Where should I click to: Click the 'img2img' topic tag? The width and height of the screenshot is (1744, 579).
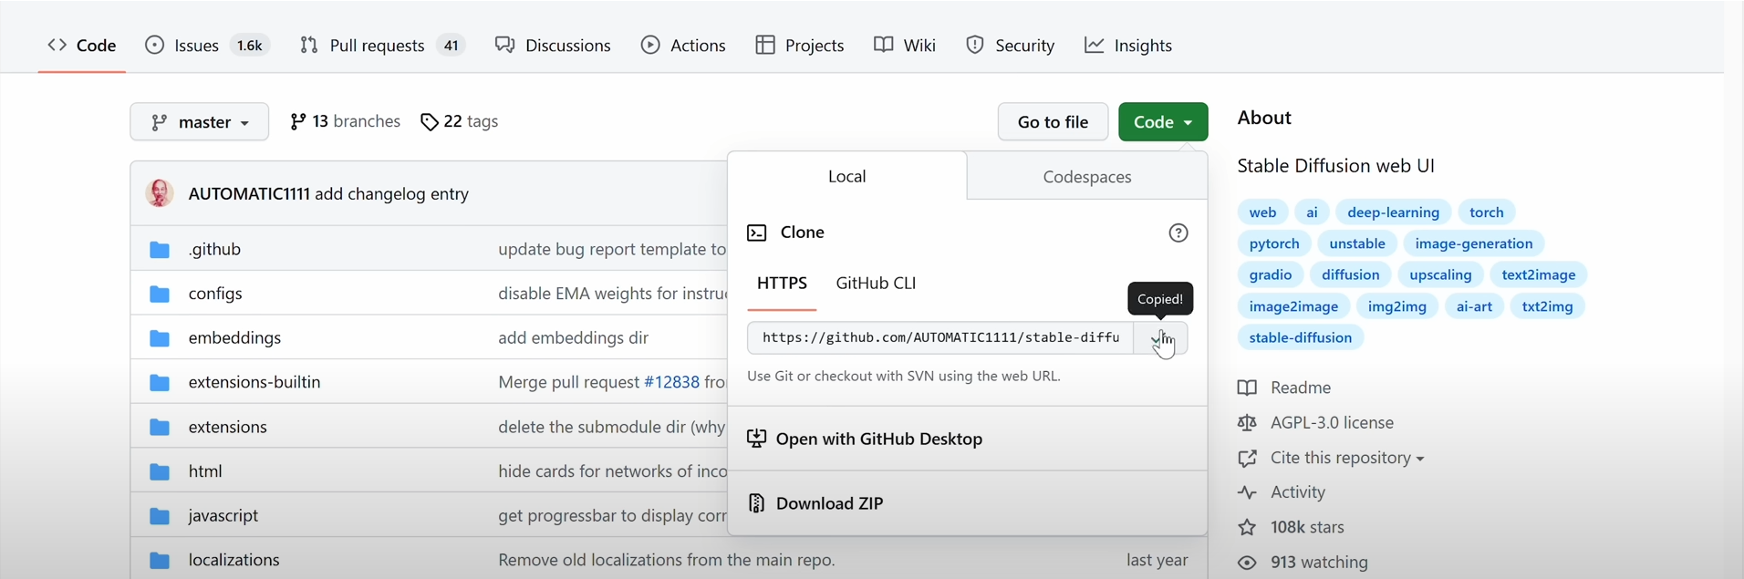(x=1397, y=306)
